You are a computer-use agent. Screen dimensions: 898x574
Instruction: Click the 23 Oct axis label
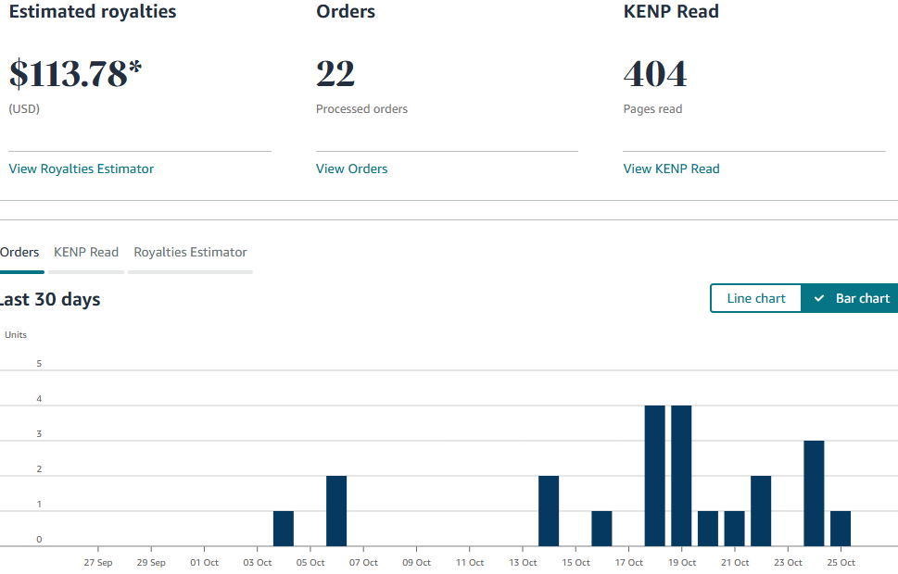pos(788,563)
